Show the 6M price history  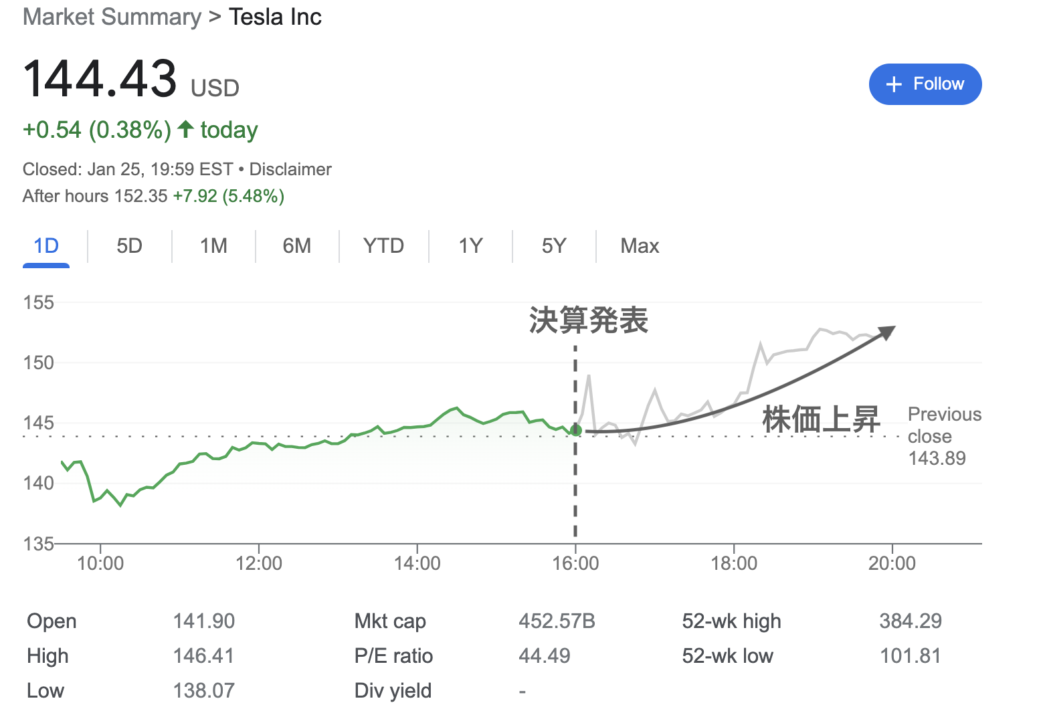[297, 246]
